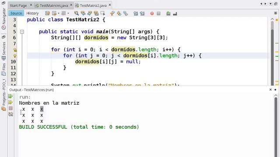Minimize the Output panel
280x157 pixels.
(275, 90)
